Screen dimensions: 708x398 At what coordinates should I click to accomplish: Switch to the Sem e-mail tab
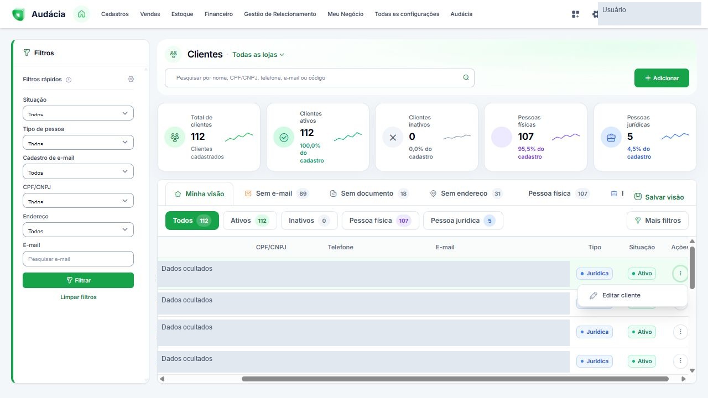coord(277,193)
